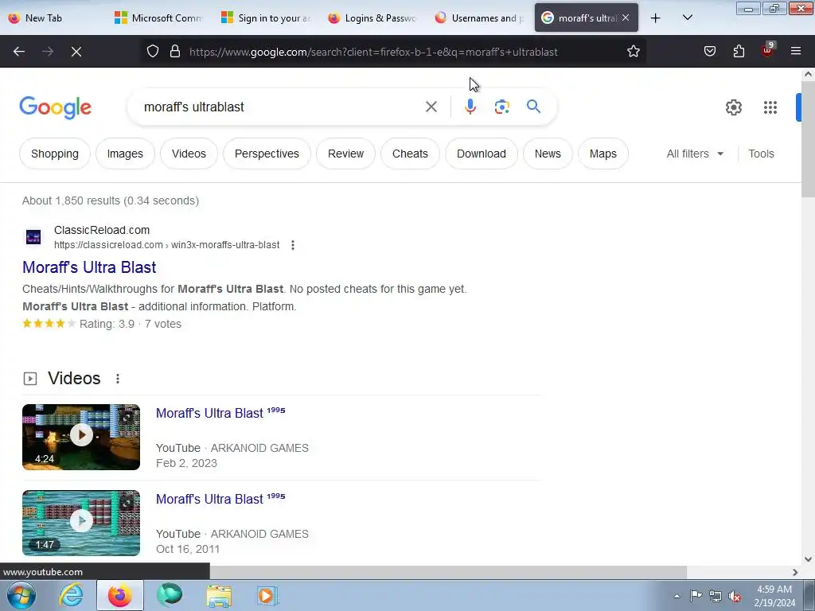Open ClassicReload result options menu
The image size is (815, 611).
293,245
